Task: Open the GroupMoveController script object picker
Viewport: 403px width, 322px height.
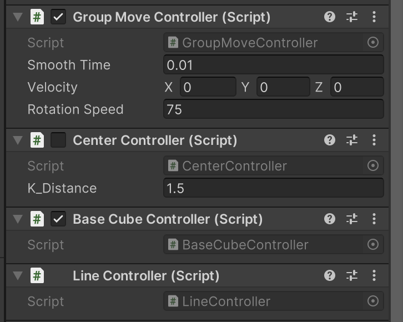Action: pyautogui.click(x=373, y=42)
